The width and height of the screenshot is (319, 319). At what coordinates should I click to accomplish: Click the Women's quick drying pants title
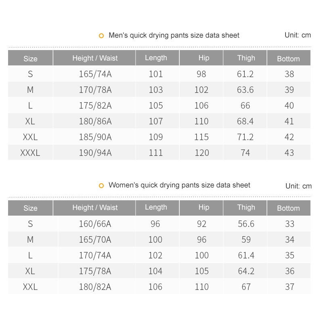click(x=179, y=185)
